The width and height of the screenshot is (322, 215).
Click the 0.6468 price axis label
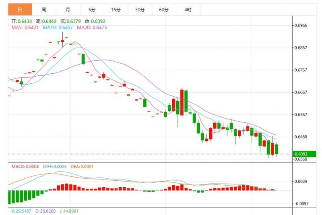pyautogui.click(x=301, y=137)
